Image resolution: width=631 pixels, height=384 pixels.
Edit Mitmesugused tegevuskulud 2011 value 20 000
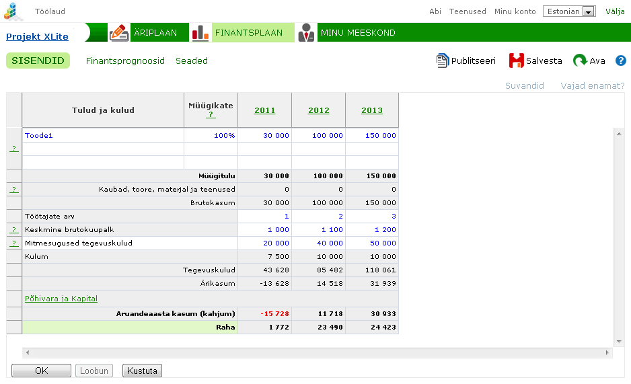[265, 243]
